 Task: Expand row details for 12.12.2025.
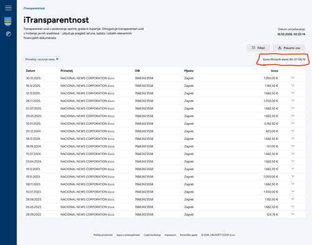click(293, 93)
